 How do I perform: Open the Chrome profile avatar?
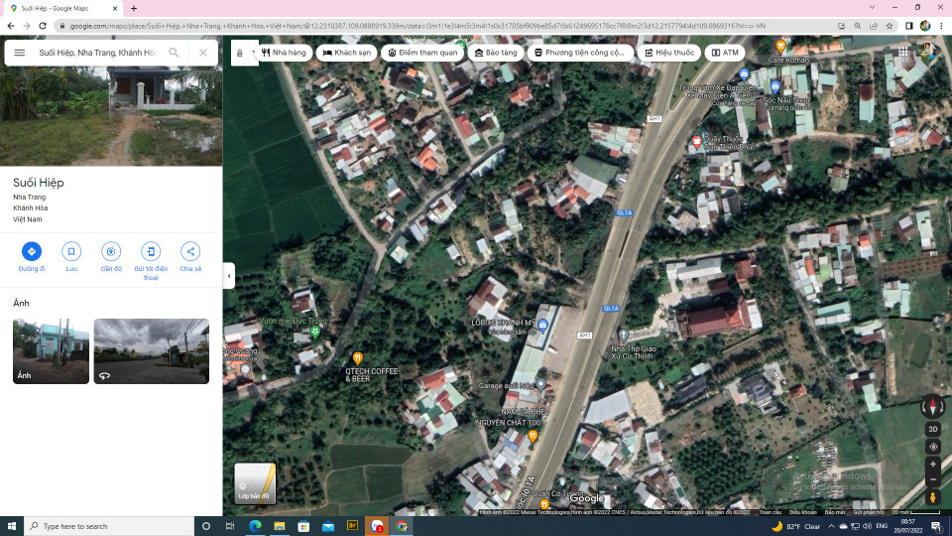pyautogui.click(x=925, y=26)
